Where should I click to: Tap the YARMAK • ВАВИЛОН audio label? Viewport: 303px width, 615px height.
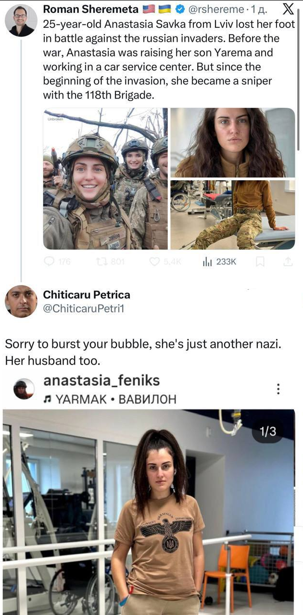[x=110, y=399]
